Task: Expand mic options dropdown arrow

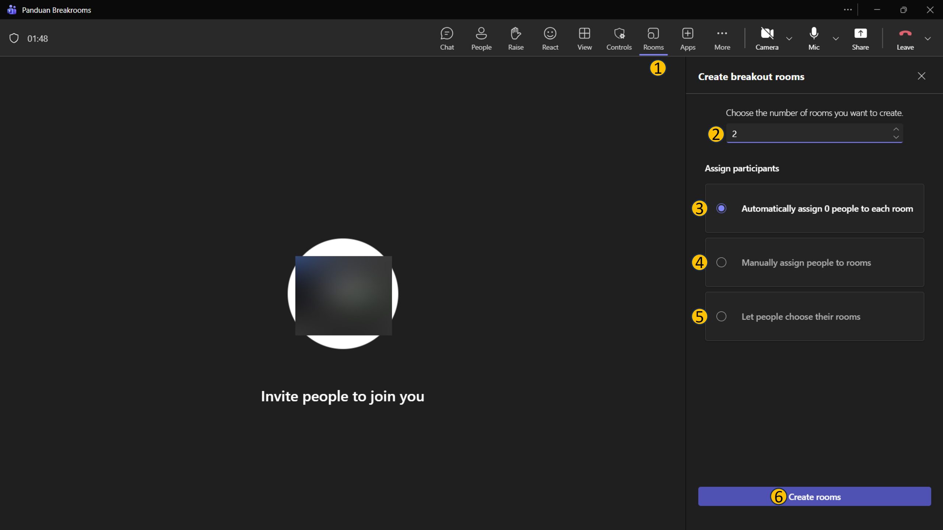Action: coord(836,39)
